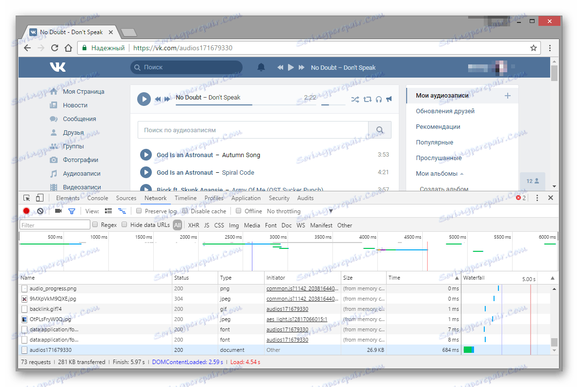Reload the page with refresh icon
578x387 pixels.
[55, 48]
